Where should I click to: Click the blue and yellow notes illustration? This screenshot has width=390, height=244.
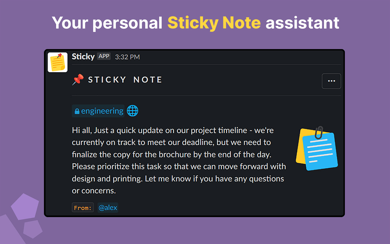point(317,148)
